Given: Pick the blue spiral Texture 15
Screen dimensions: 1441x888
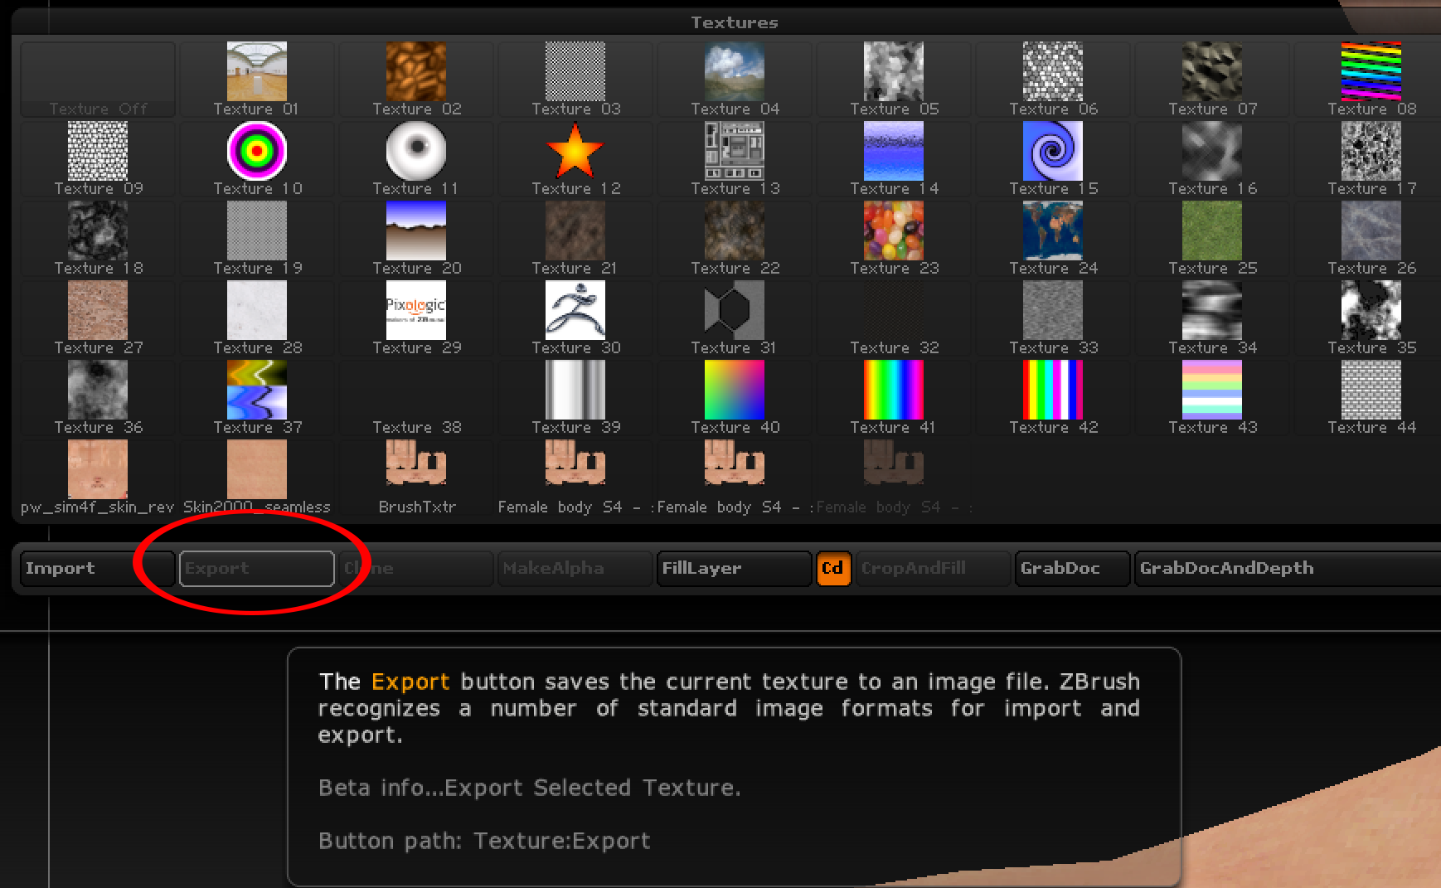Looking at the screenshot, I should pyautogui.click(x=1052, y=152).
